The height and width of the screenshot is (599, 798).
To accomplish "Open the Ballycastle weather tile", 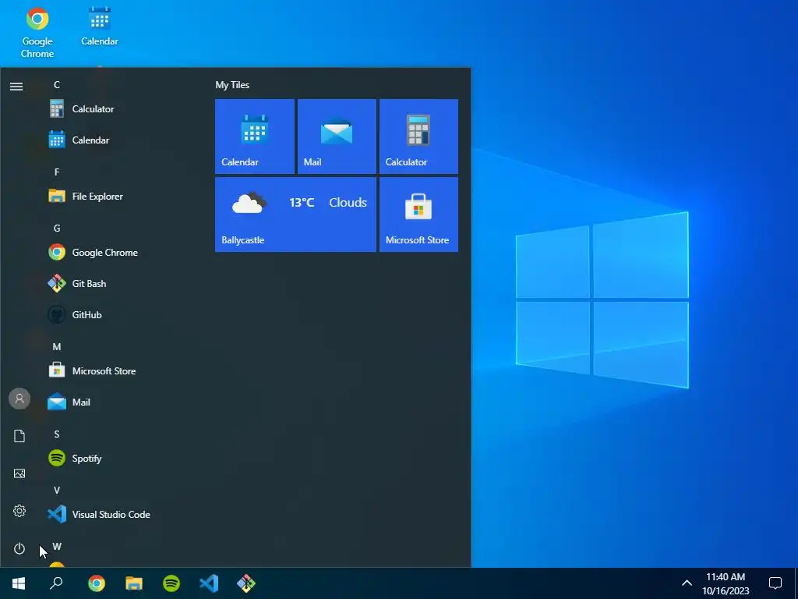I will 295,214.
